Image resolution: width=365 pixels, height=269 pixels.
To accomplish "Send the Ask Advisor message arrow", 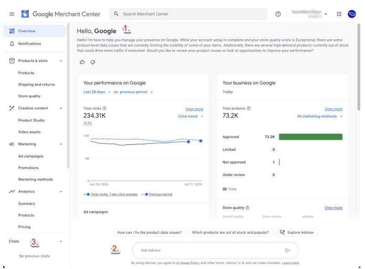I will click(288, 250).
